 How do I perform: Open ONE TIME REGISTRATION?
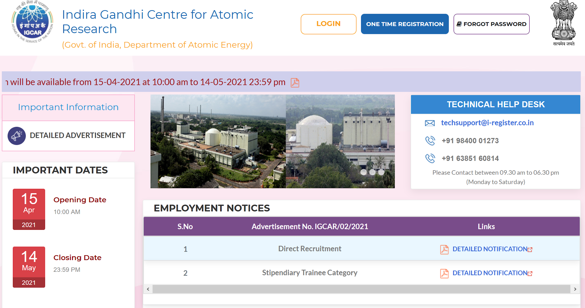tap(404, 24)
